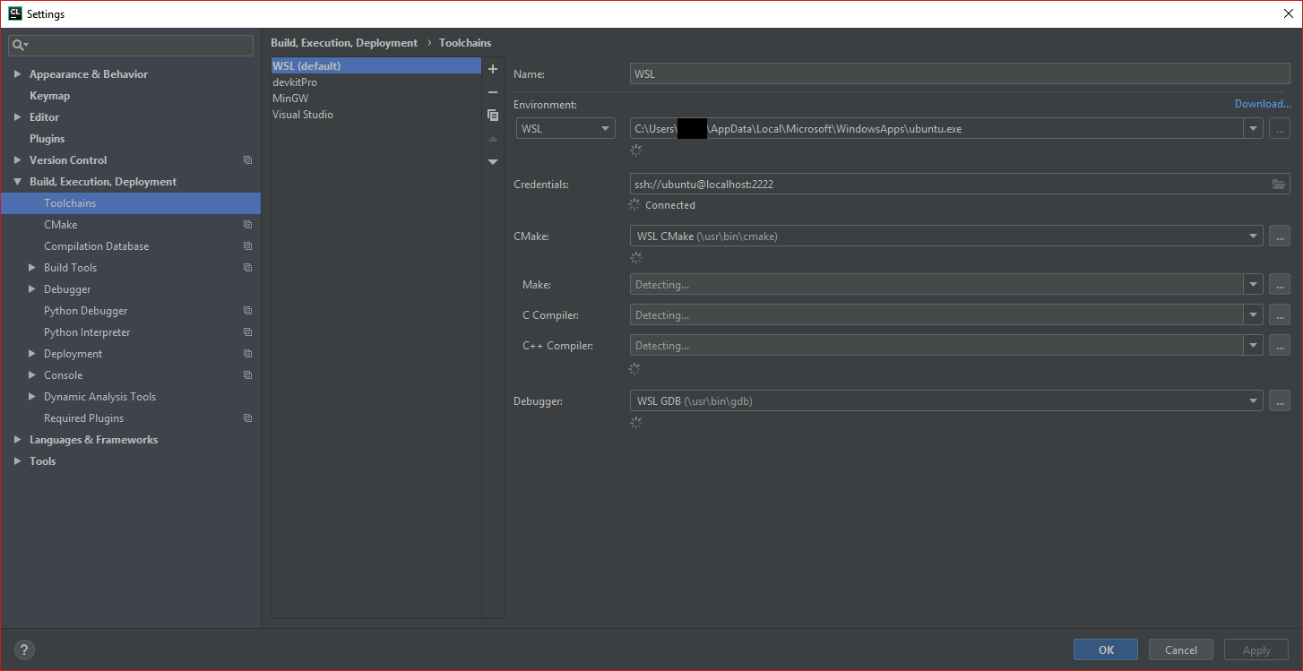Click project-level icon next to Python Debugger
1303x671 pixels.
[247, 311]
